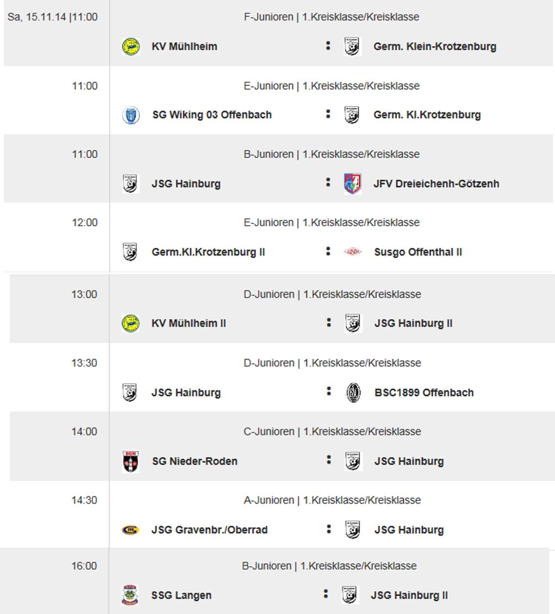Select the JSG Gravenbr./Oberrad team name

tap(209, 530)
